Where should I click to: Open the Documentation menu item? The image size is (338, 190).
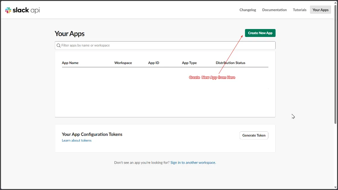pos(274,10)
